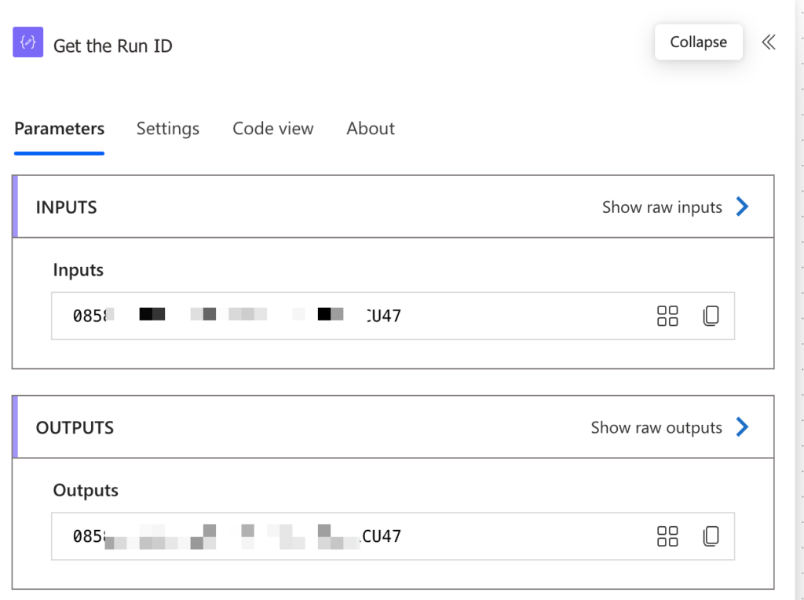Open table view icon for Outputs
Screen dimensions: 804x600
667,536
